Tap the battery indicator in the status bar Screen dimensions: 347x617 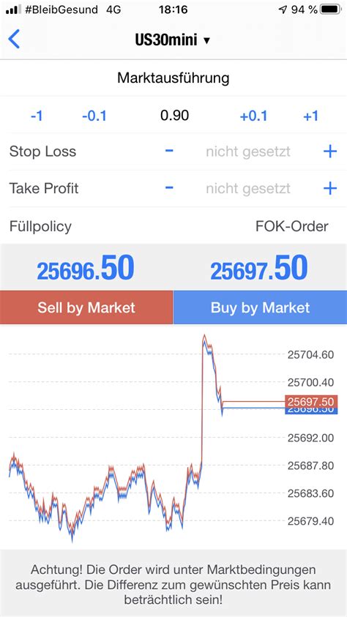[x=330, y=10]
